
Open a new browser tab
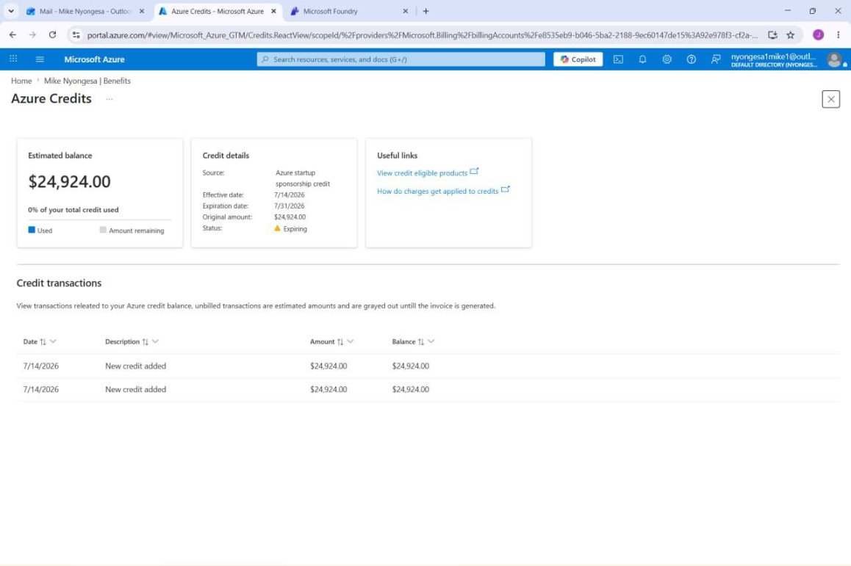(426, 11)
